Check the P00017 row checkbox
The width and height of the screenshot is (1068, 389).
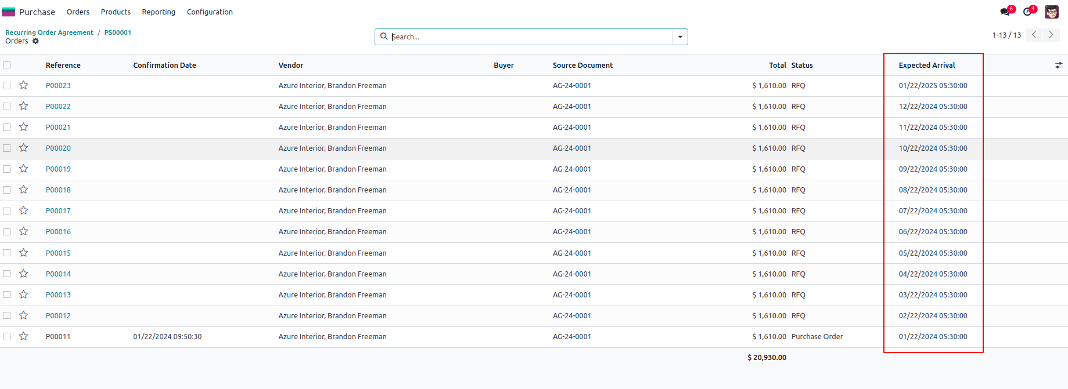tap(7, 210)
